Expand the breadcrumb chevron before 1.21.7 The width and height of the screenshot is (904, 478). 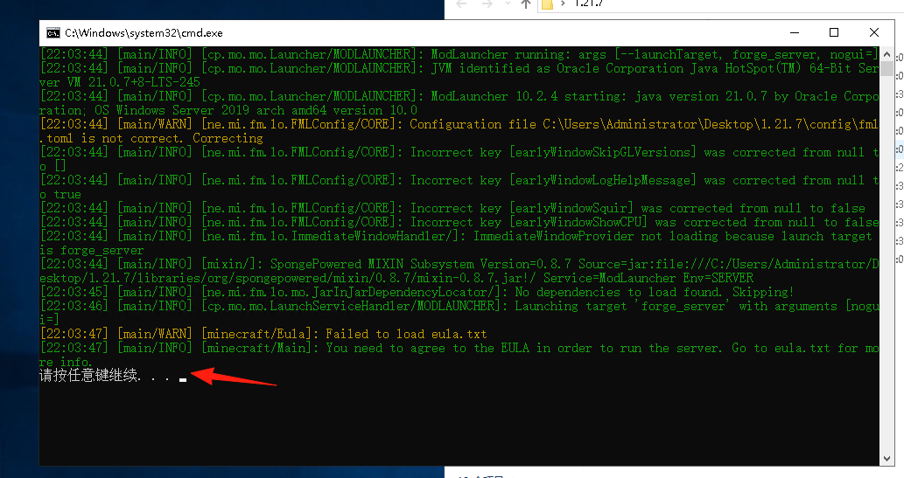563,3
